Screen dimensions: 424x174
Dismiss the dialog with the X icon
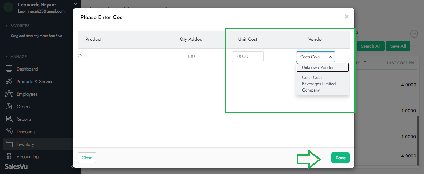[x=347, y=17]
